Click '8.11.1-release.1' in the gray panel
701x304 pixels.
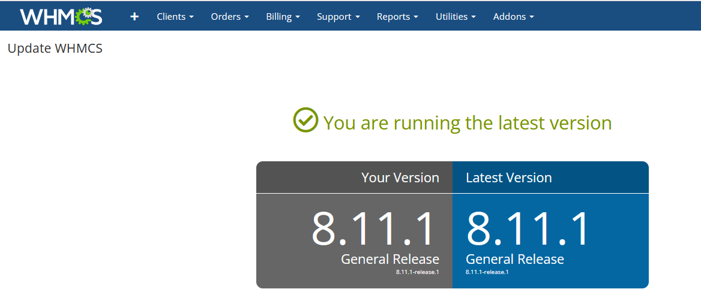[x=418, y=272]
